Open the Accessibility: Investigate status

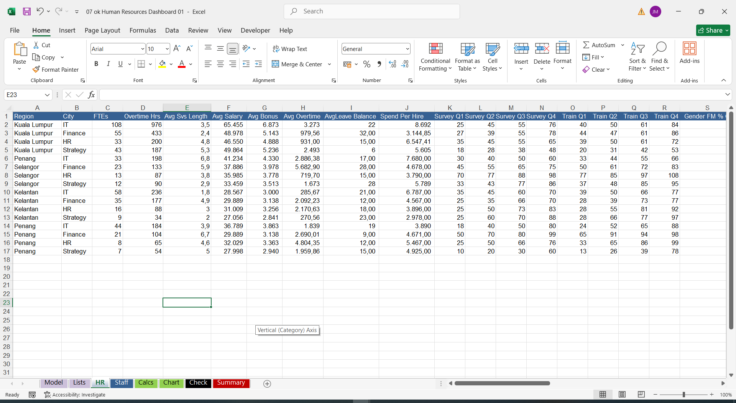75,395
